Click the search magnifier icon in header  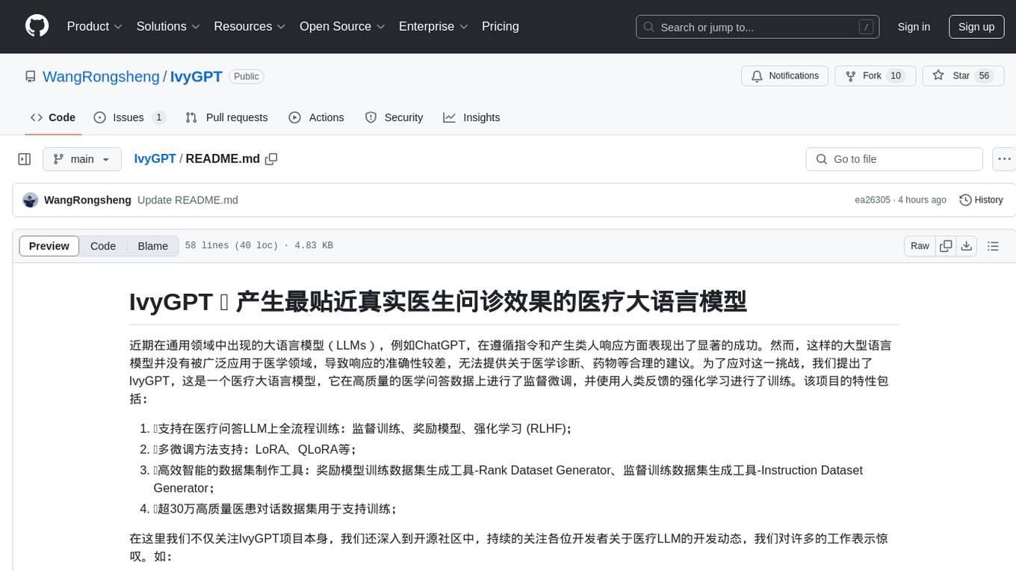coord(649,27)
